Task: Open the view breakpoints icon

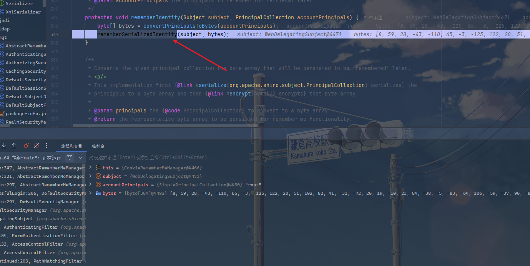Action: pos(27,146)
